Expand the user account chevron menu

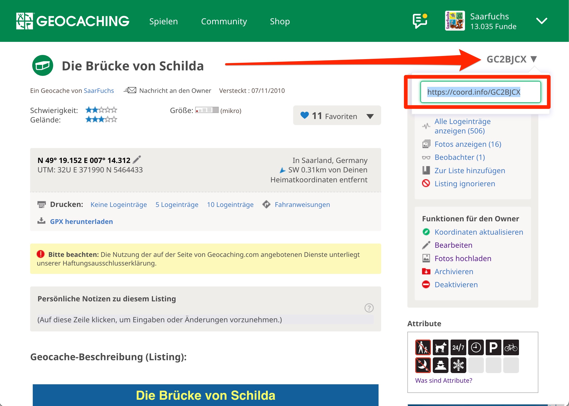pos(541,21)
